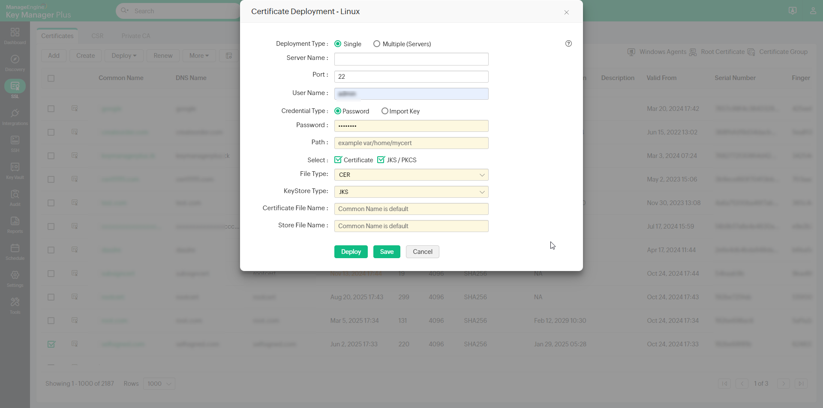Click the column chooser icon beside More
823x408 pixels.
coord(229,56)
